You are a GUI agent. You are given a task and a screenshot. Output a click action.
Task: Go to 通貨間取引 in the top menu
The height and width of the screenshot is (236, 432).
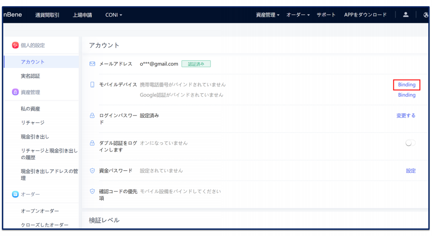(x=47, y=15)
